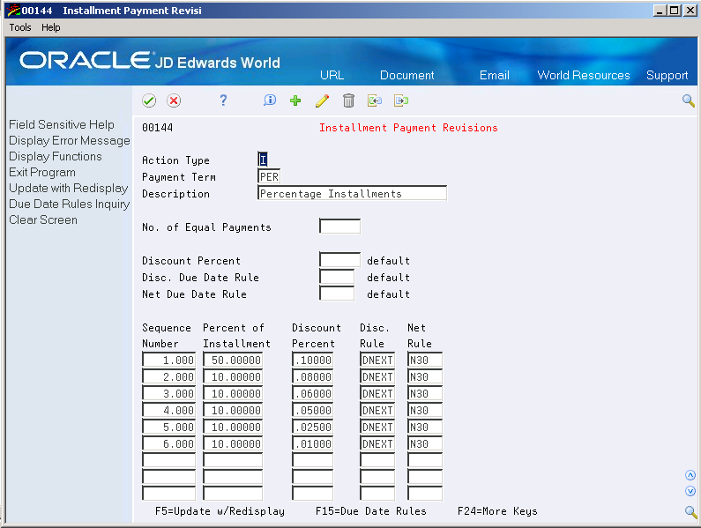Click the Inquire speech-bubble info icon
This screenshot has height=528, width=701.
coord(270,100)
